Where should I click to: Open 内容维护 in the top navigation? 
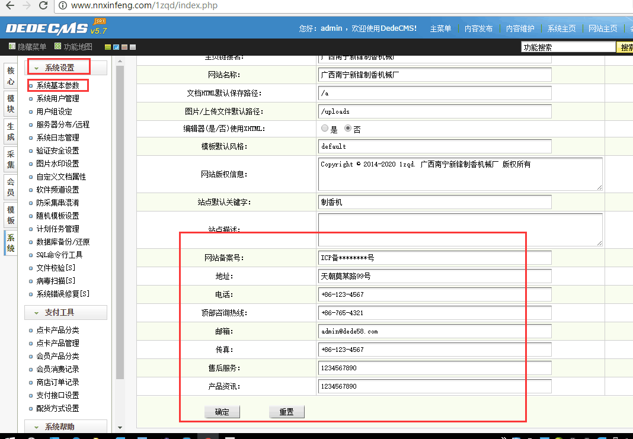pos(520,28)
